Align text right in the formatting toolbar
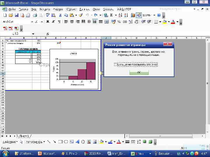Screen dimensions: 210x157 pyautogui.click(x=78, y=22)
